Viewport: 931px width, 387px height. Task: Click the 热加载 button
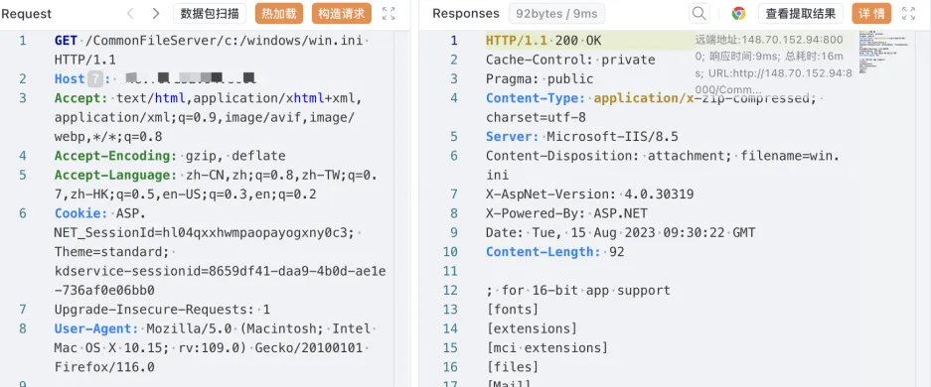pyautogui.click(x=279, y=14)
